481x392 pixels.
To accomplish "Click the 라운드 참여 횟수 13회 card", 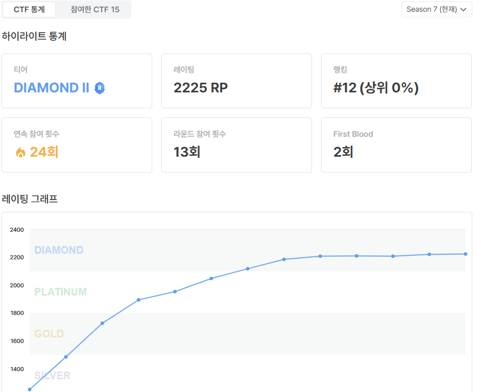I will click(236, 145).
